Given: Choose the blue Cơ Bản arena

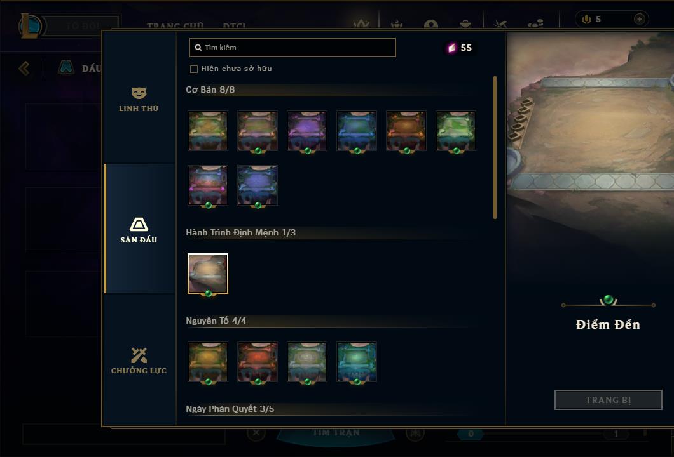Looking at the screenshot, I should point(356,131).
